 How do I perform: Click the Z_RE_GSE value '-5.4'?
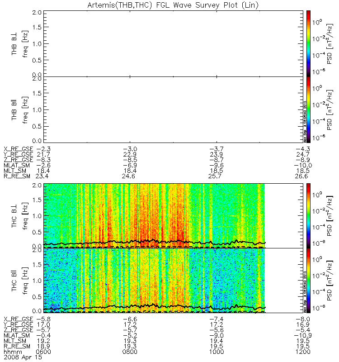coord(303,330)
